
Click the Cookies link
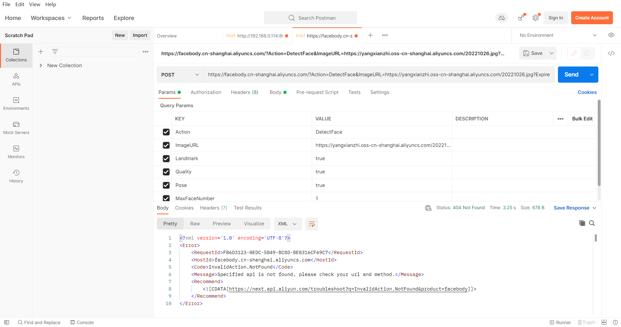[587, 92]
